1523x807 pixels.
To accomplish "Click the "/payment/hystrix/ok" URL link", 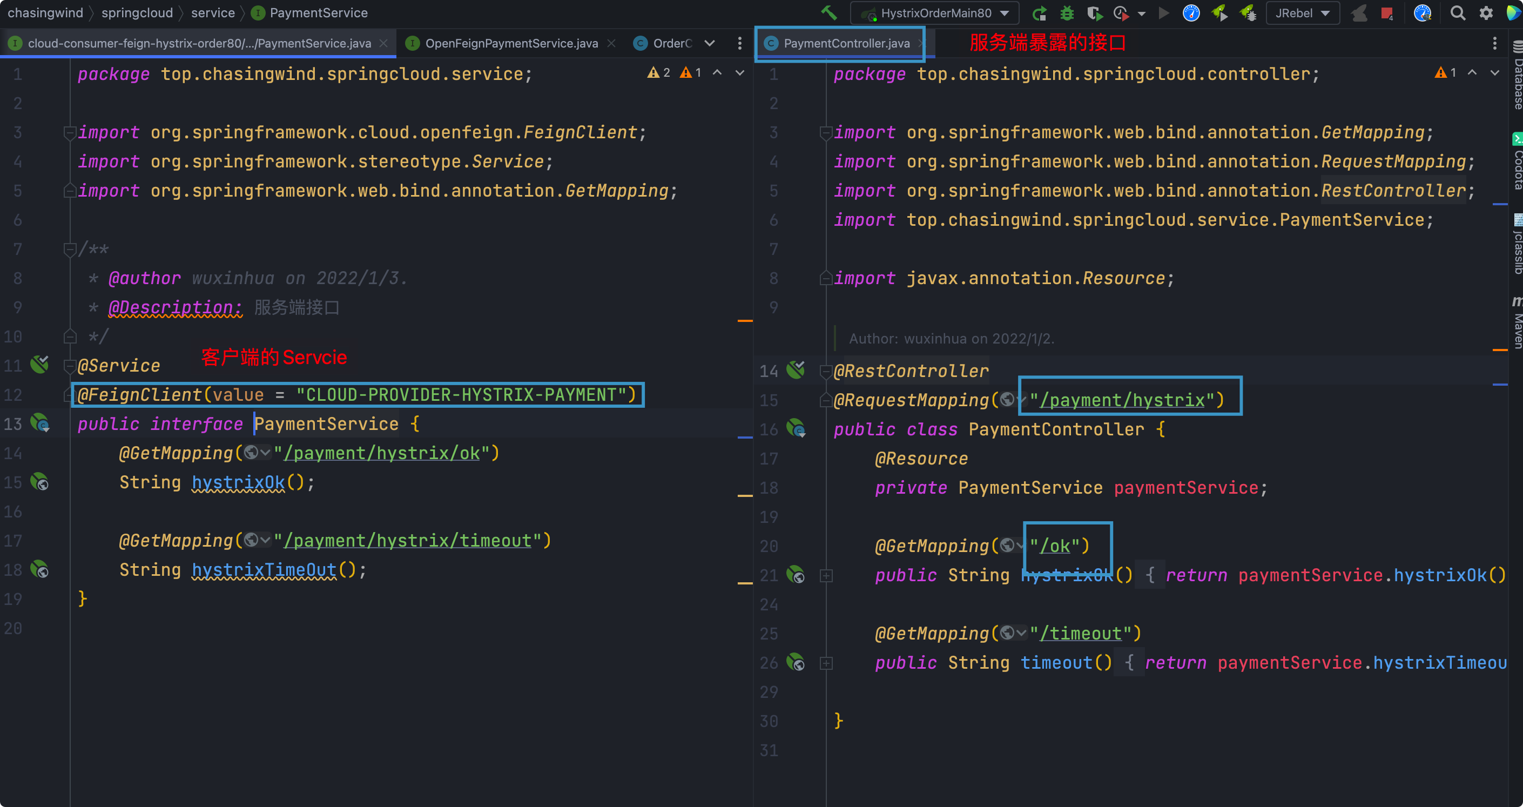I will click(382, 453).
